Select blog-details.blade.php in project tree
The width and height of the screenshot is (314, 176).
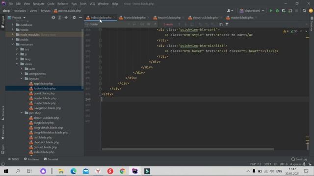pos(48,128)
